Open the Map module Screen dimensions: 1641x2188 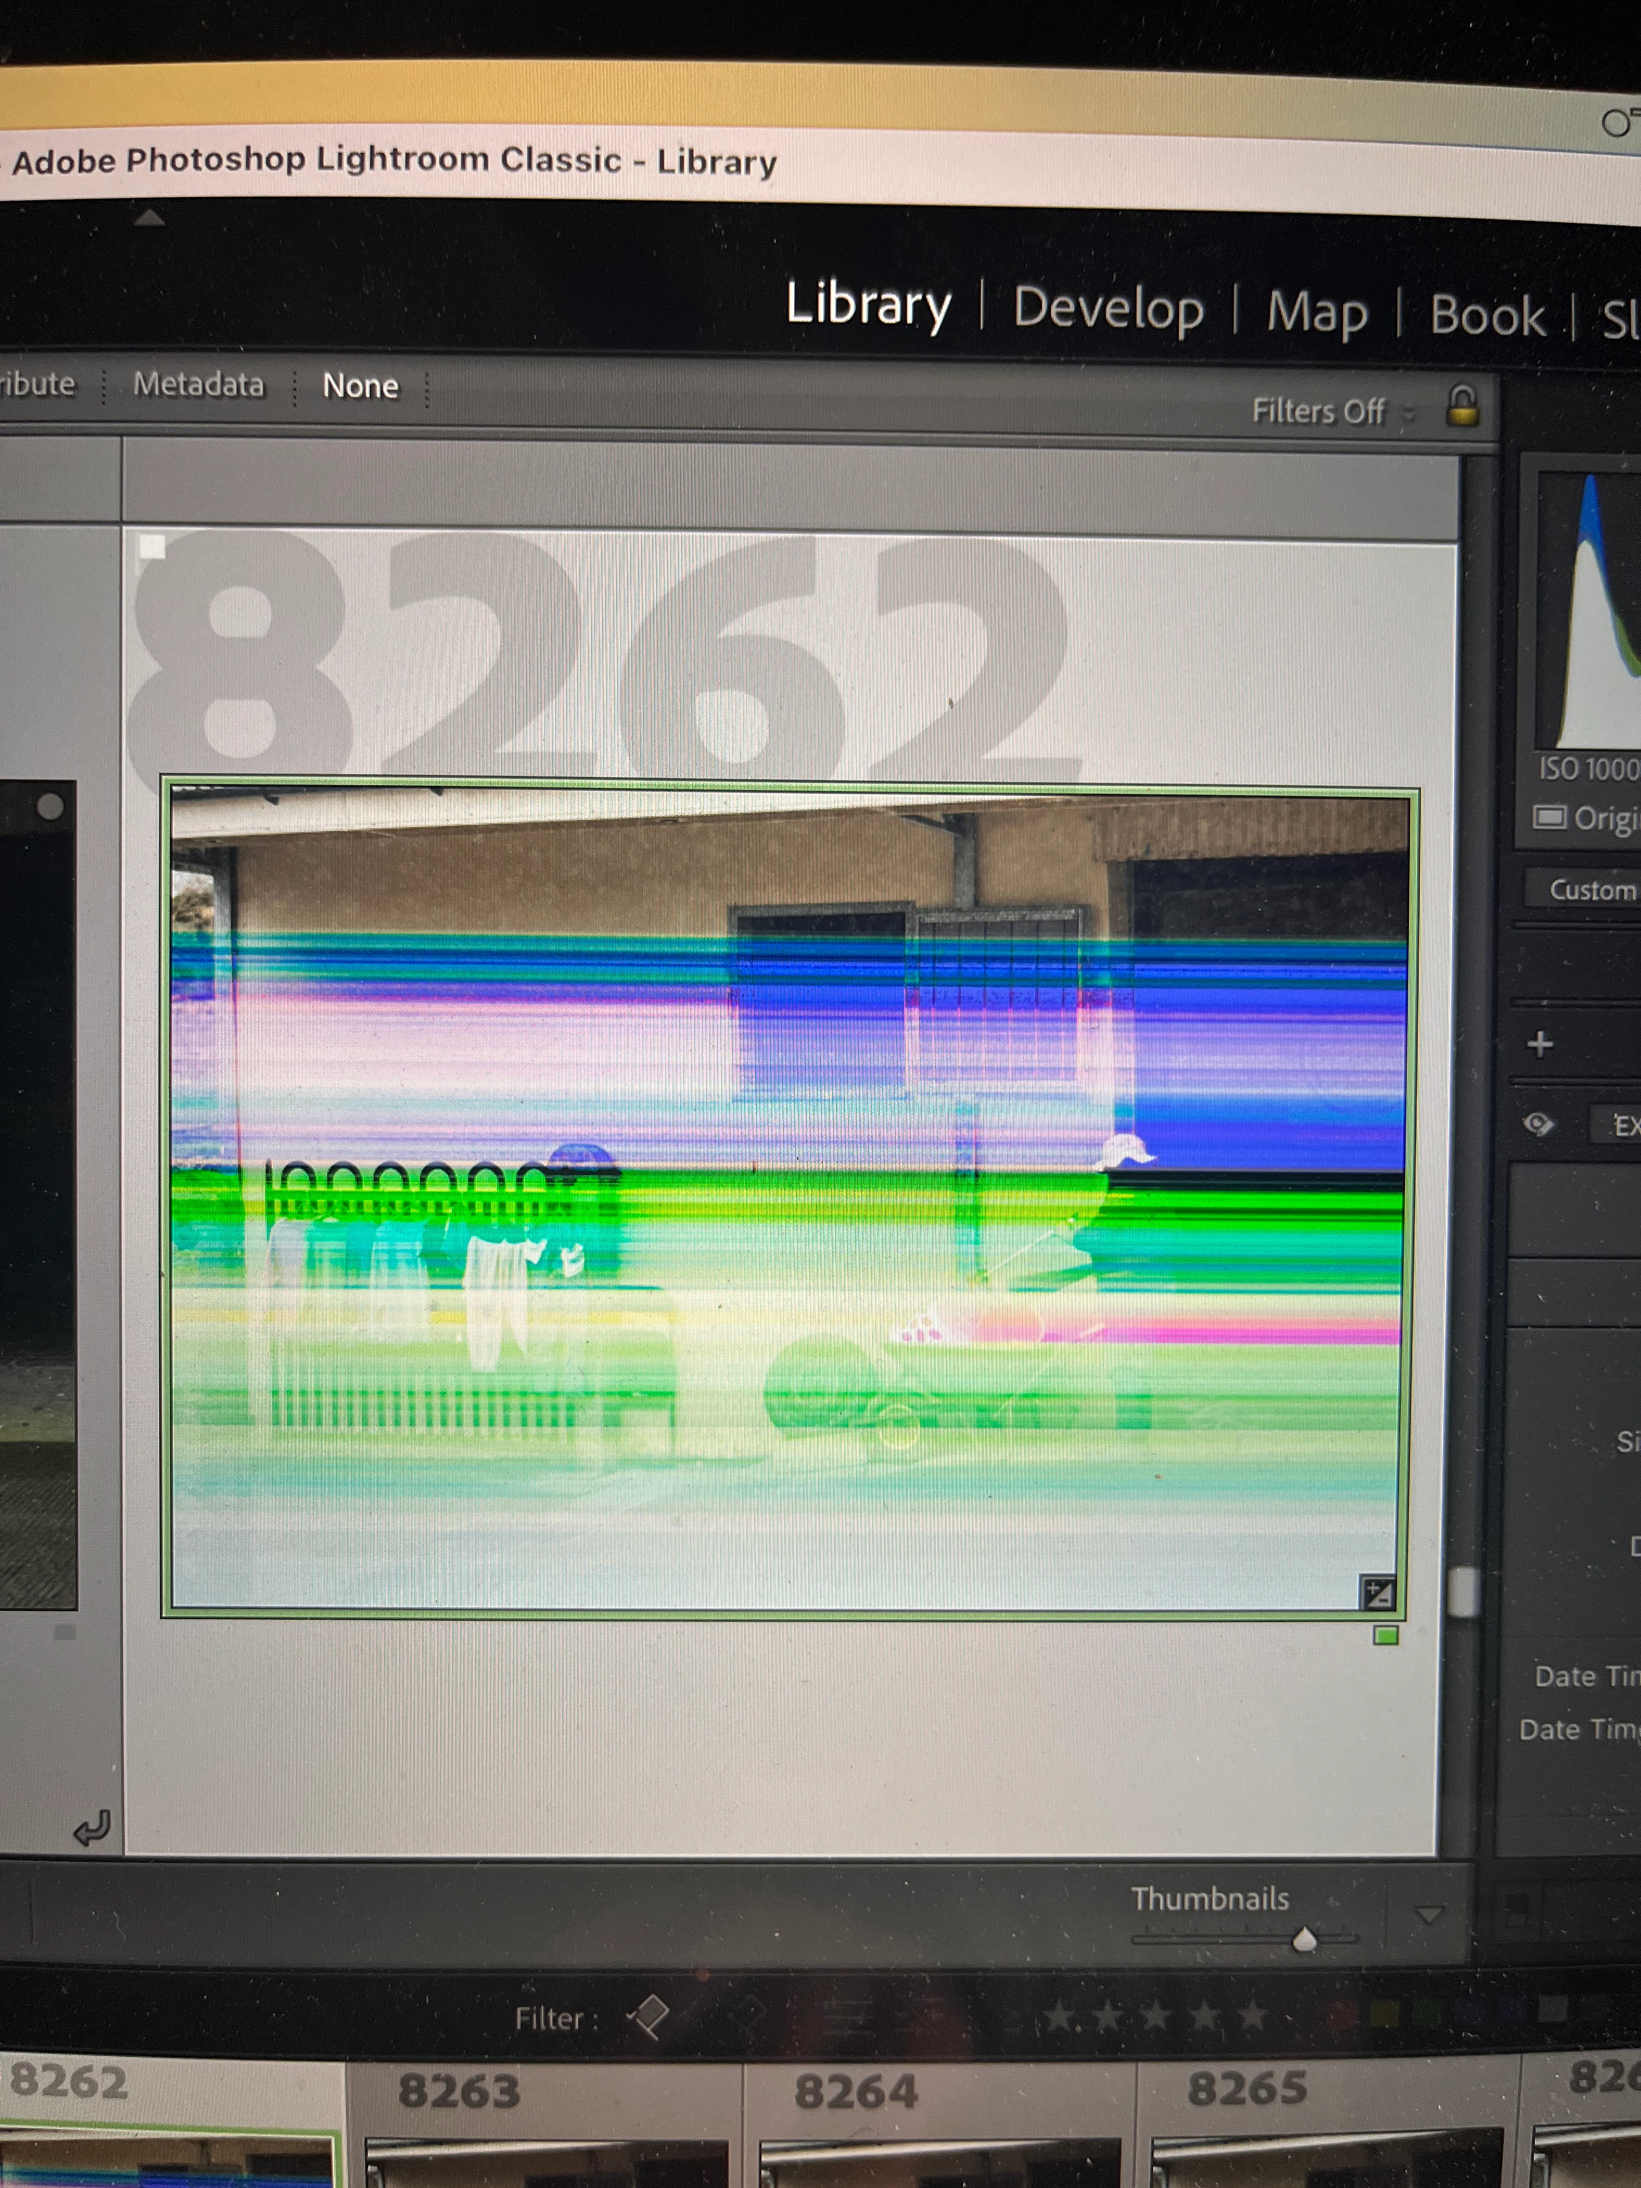tap(1316, 313)
